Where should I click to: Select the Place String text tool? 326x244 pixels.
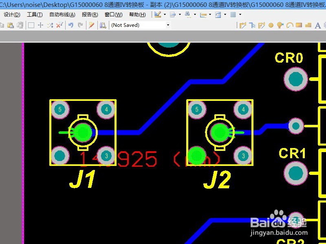click(x=318, y=26)
